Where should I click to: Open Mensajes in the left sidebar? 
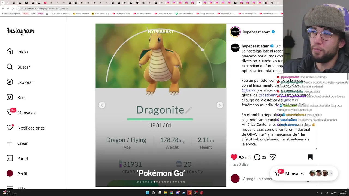pyautogui.click(x=21, y=113)
